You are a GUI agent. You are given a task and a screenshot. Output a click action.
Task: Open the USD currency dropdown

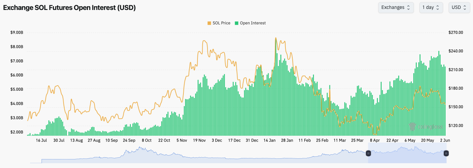pos(459,7)
